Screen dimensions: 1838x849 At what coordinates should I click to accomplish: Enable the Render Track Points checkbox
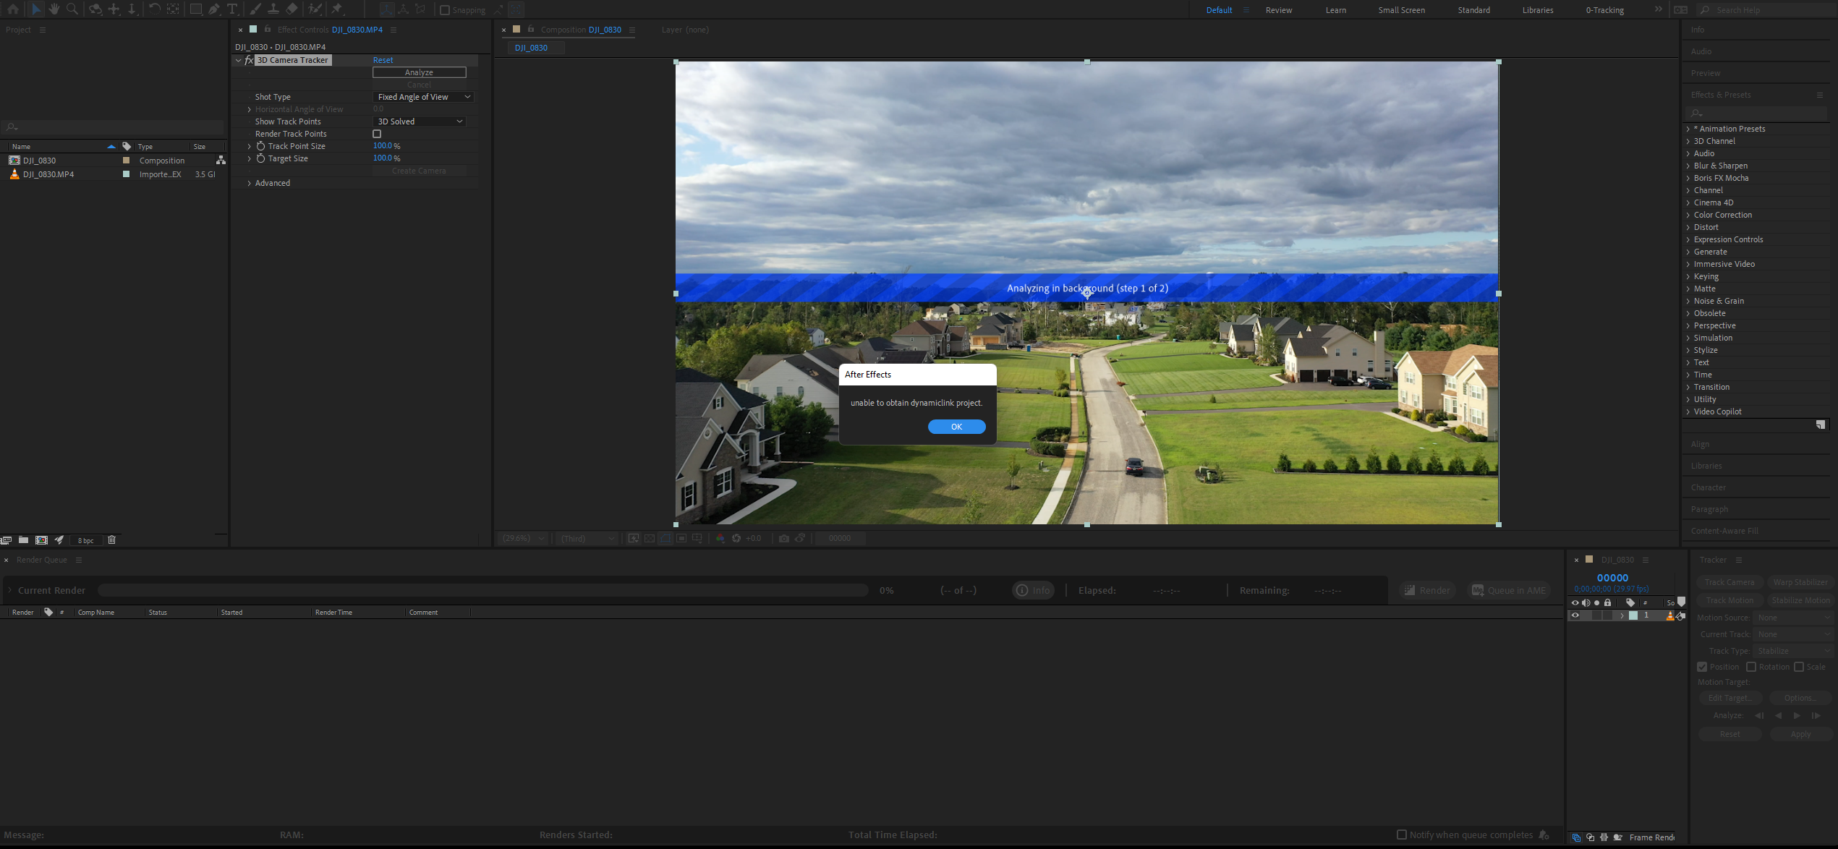pyautogui.click(x=378, y=132)
